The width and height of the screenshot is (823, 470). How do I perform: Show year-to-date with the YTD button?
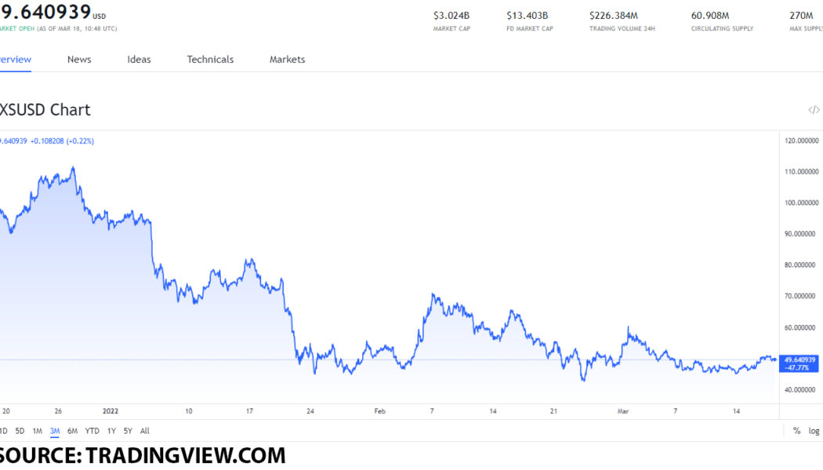pos(92,431)
